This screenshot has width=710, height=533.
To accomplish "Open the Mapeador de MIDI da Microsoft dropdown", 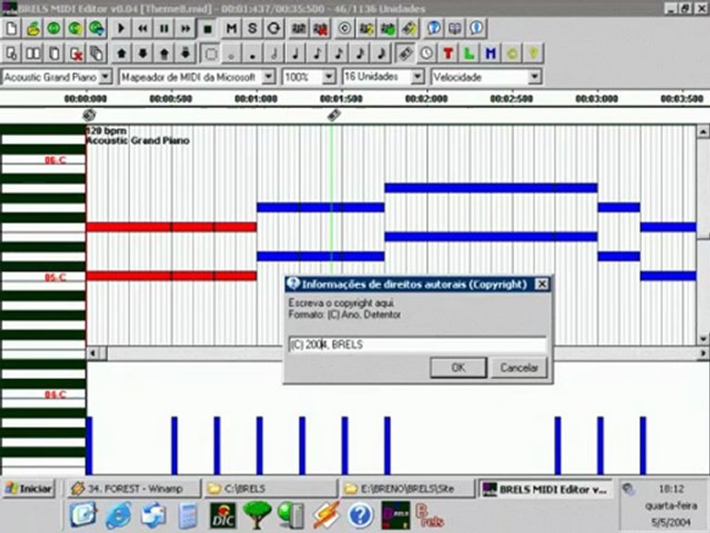I will [x=268, y=76].
